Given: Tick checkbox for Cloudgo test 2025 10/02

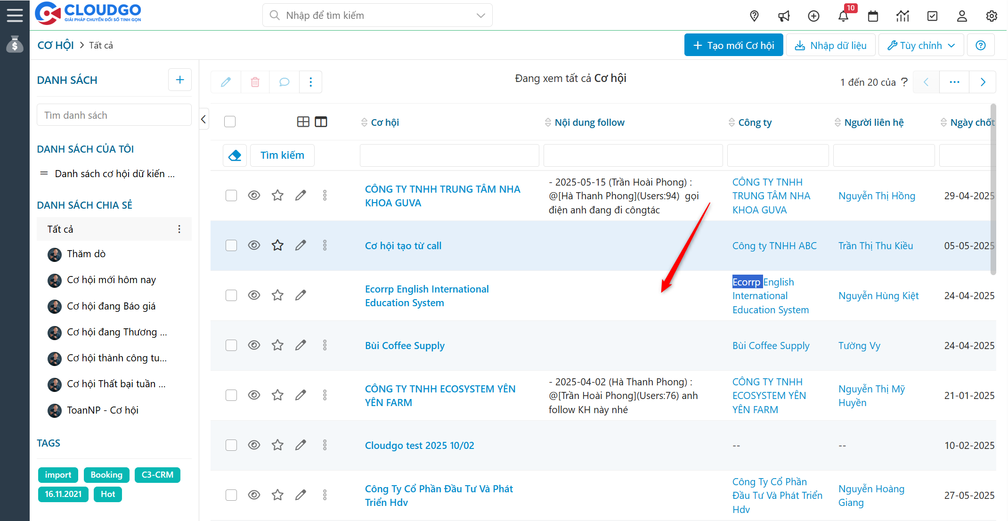Looking at the screenshot, I should (x=231, y=445).
